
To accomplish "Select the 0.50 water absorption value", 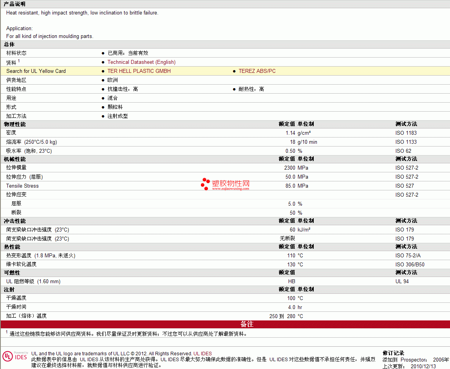I will point(291,151).
